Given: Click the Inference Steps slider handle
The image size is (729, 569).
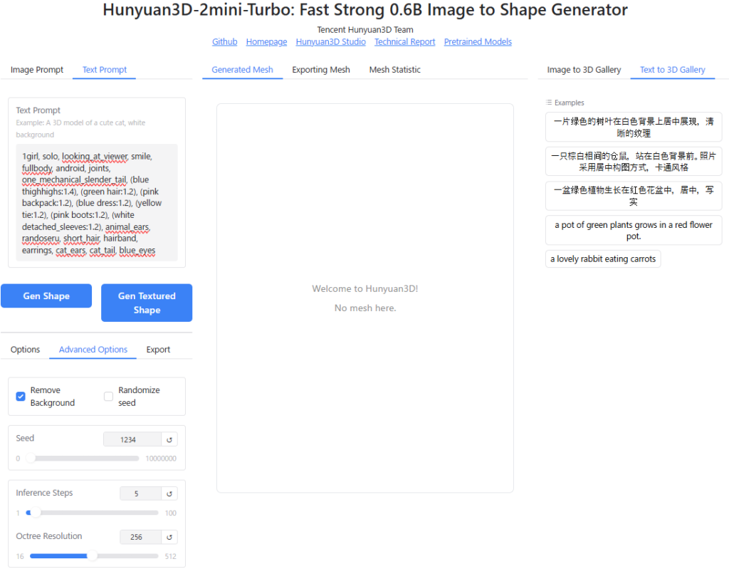Looking at the screenshot, I should pyautogui.click(x=35, y=512).
